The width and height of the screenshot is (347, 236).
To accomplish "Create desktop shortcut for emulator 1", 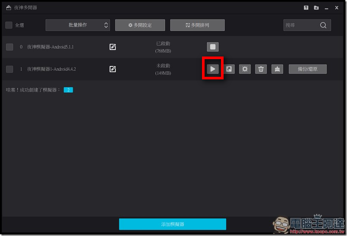I will pos(229,69).
